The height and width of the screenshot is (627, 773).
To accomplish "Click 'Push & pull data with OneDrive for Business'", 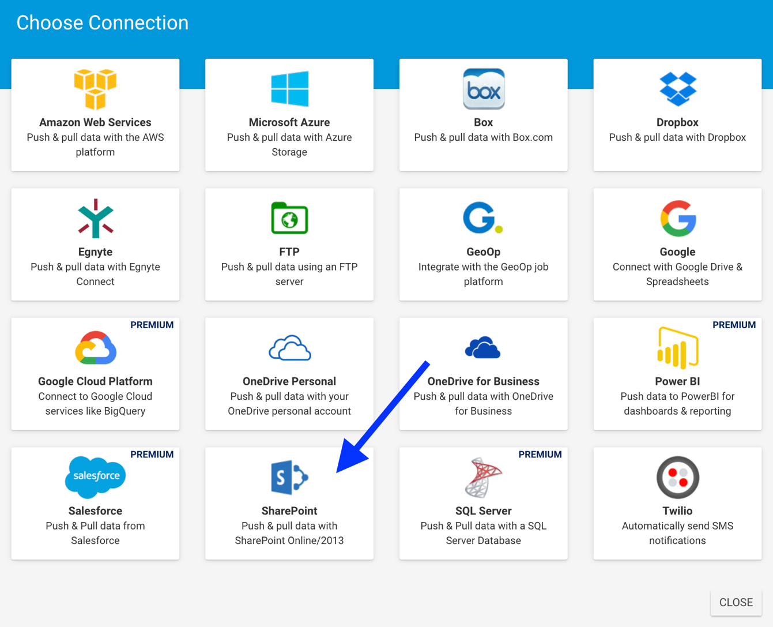I will pos(484,404).
